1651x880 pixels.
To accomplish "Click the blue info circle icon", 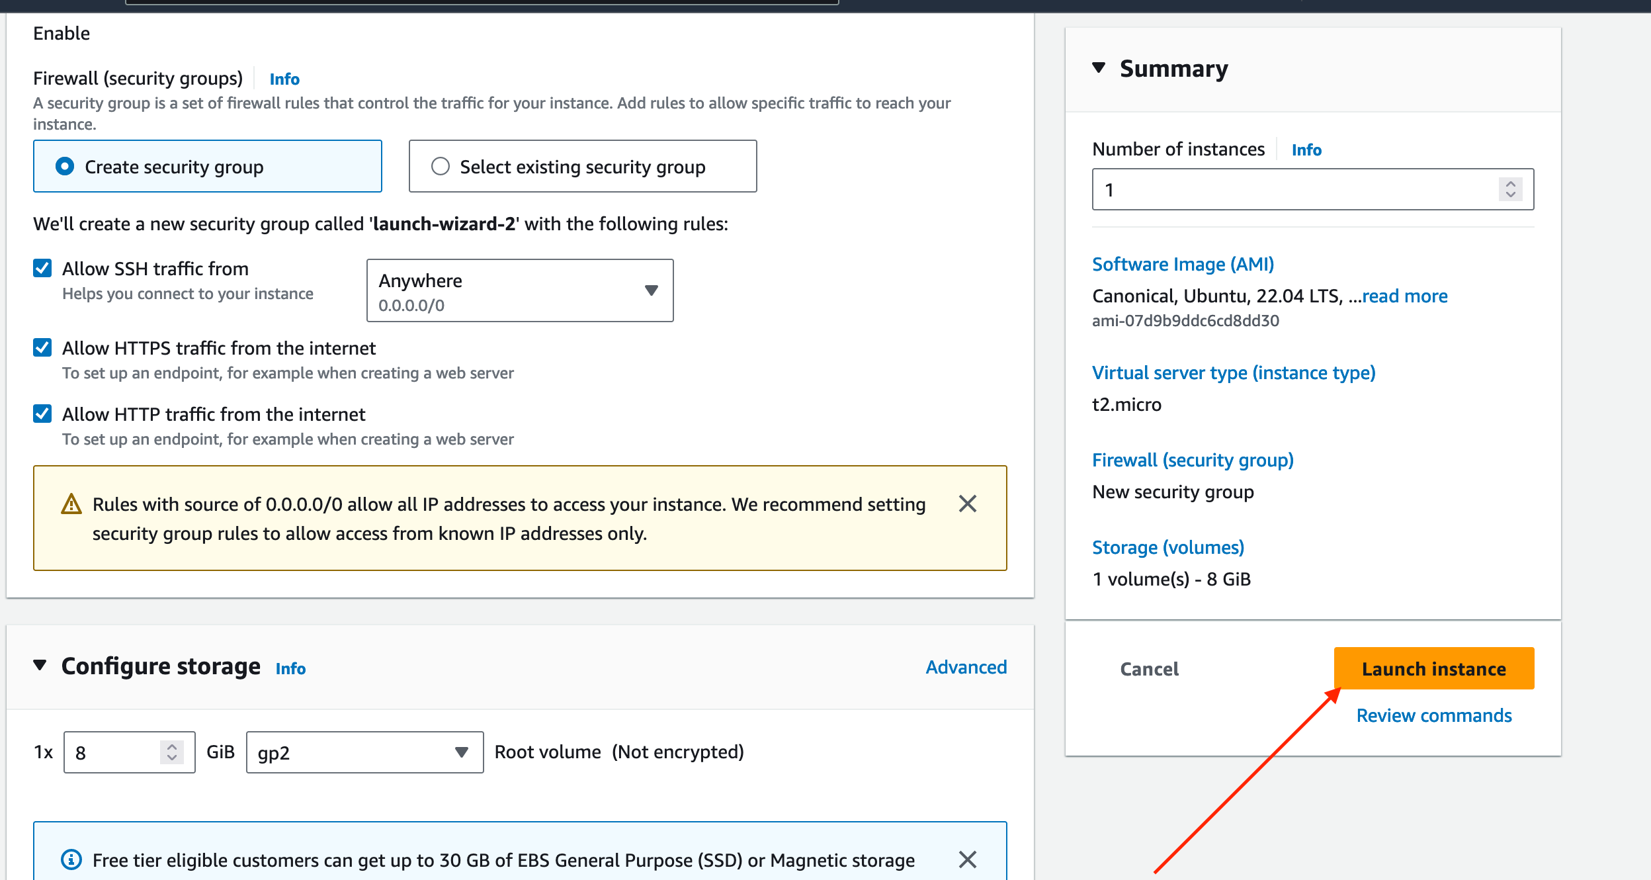I will point(71,859).
